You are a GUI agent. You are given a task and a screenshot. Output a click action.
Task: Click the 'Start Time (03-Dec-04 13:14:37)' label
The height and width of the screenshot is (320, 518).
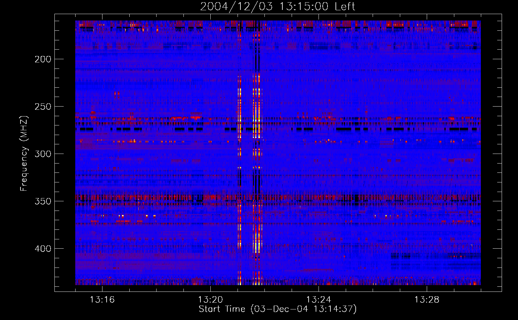(278, 309)
